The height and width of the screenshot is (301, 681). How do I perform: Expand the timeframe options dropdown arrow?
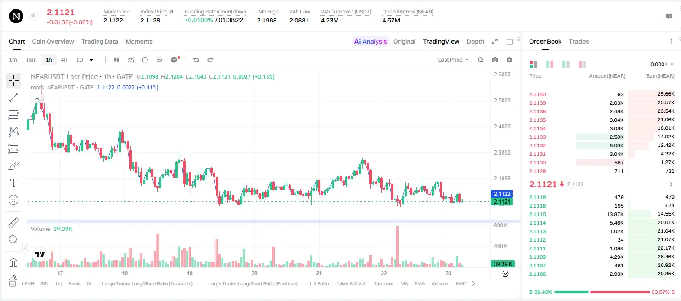(91, 60)
